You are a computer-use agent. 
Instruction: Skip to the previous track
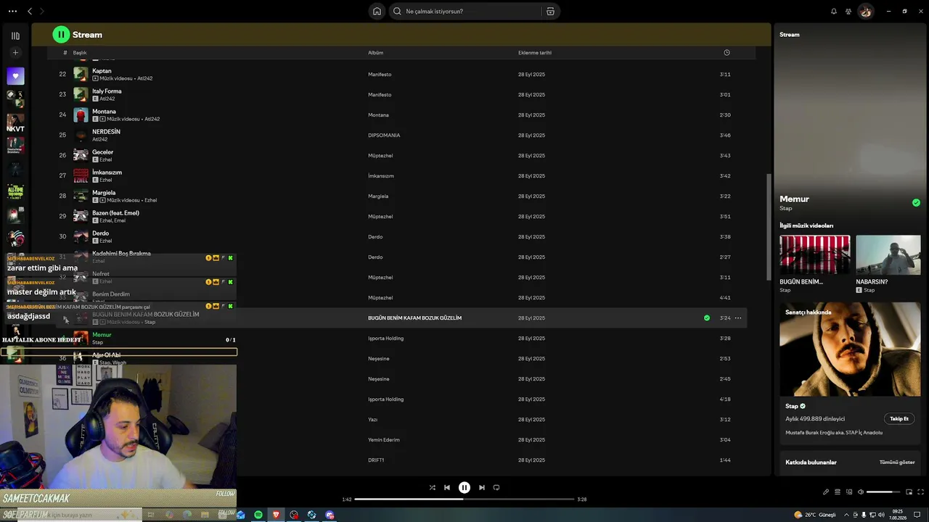pos(447,487)
